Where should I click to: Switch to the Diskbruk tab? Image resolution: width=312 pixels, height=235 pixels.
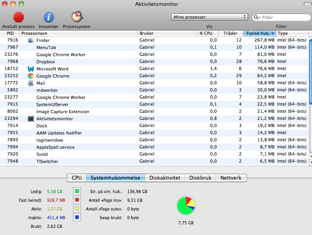200,178
